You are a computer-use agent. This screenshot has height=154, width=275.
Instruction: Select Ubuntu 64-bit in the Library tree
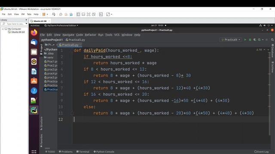(x=16, y=32)
